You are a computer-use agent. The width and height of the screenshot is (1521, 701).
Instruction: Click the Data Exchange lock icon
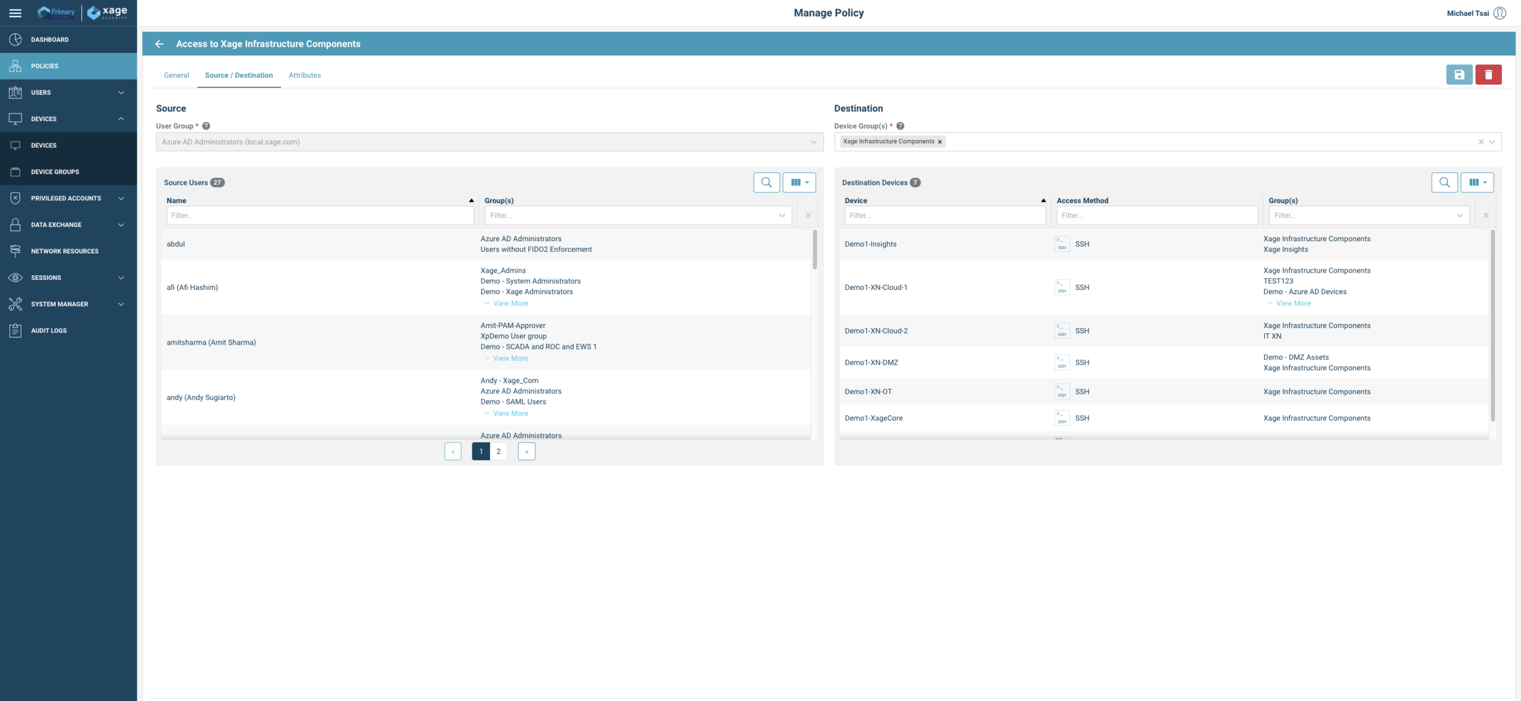click(15, 225)
